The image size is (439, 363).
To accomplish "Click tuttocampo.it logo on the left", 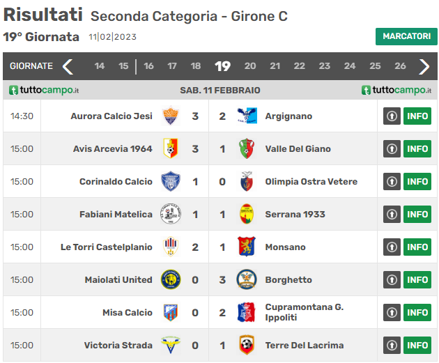I will pyautogui.click(x=44, y=90).
